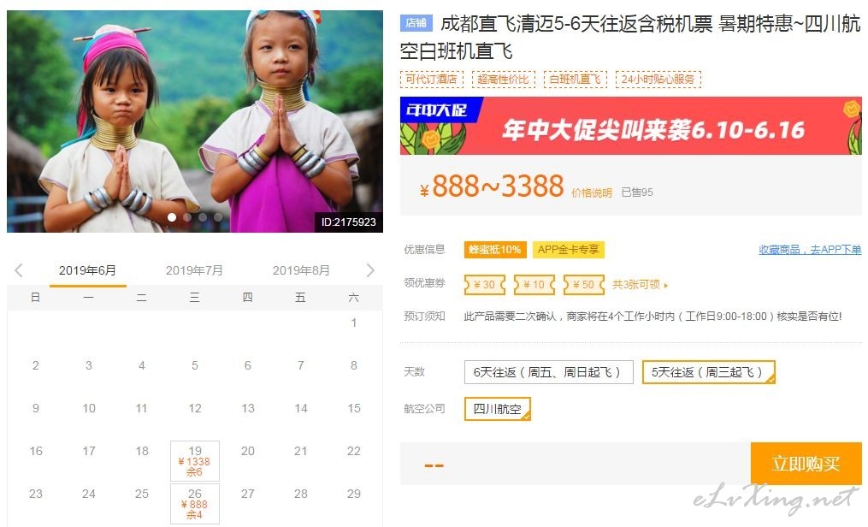The image size is (868, 527).
Task: Click the 店铺 shop badge
Action: tap(416, 23)
